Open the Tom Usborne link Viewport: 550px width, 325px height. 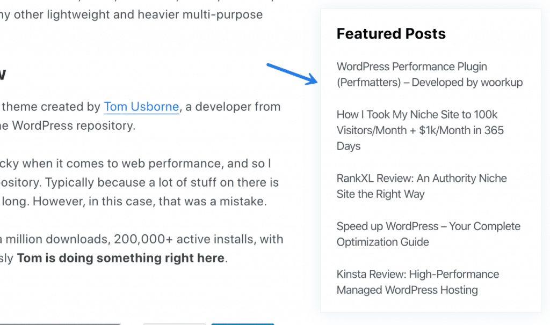pos(141,107)
